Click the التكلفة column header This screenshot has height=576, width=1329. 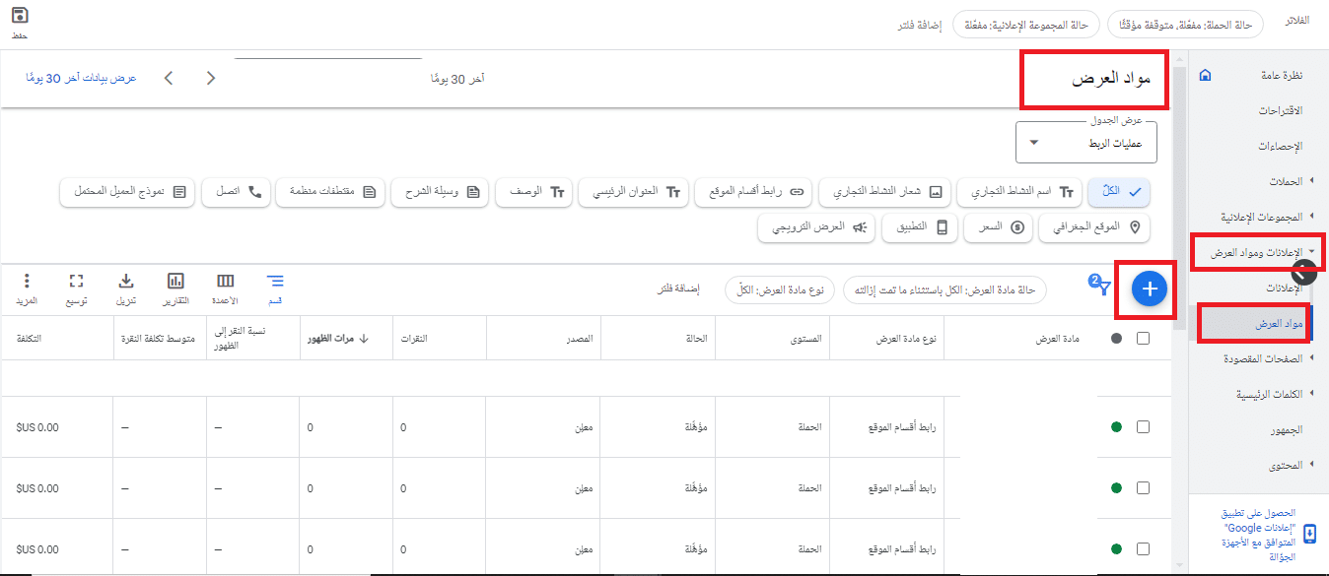(27, 339)
